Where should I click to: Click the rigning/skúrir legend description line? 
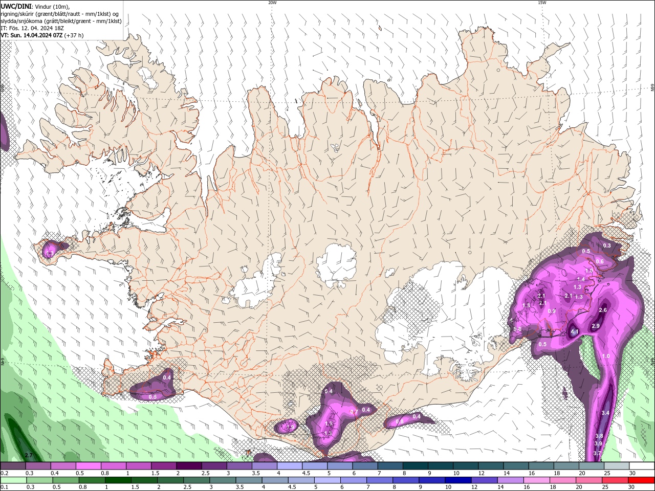click(x=60, y=14)
